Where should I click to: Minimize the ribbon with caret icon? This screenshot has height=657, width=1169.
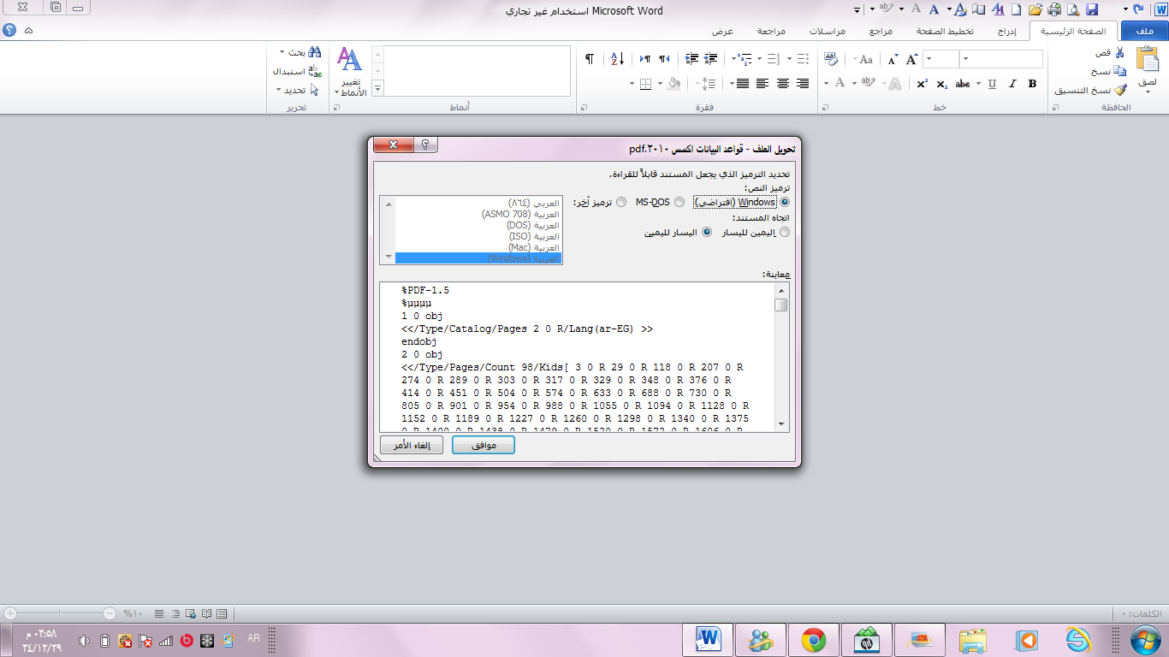(29, 30)
